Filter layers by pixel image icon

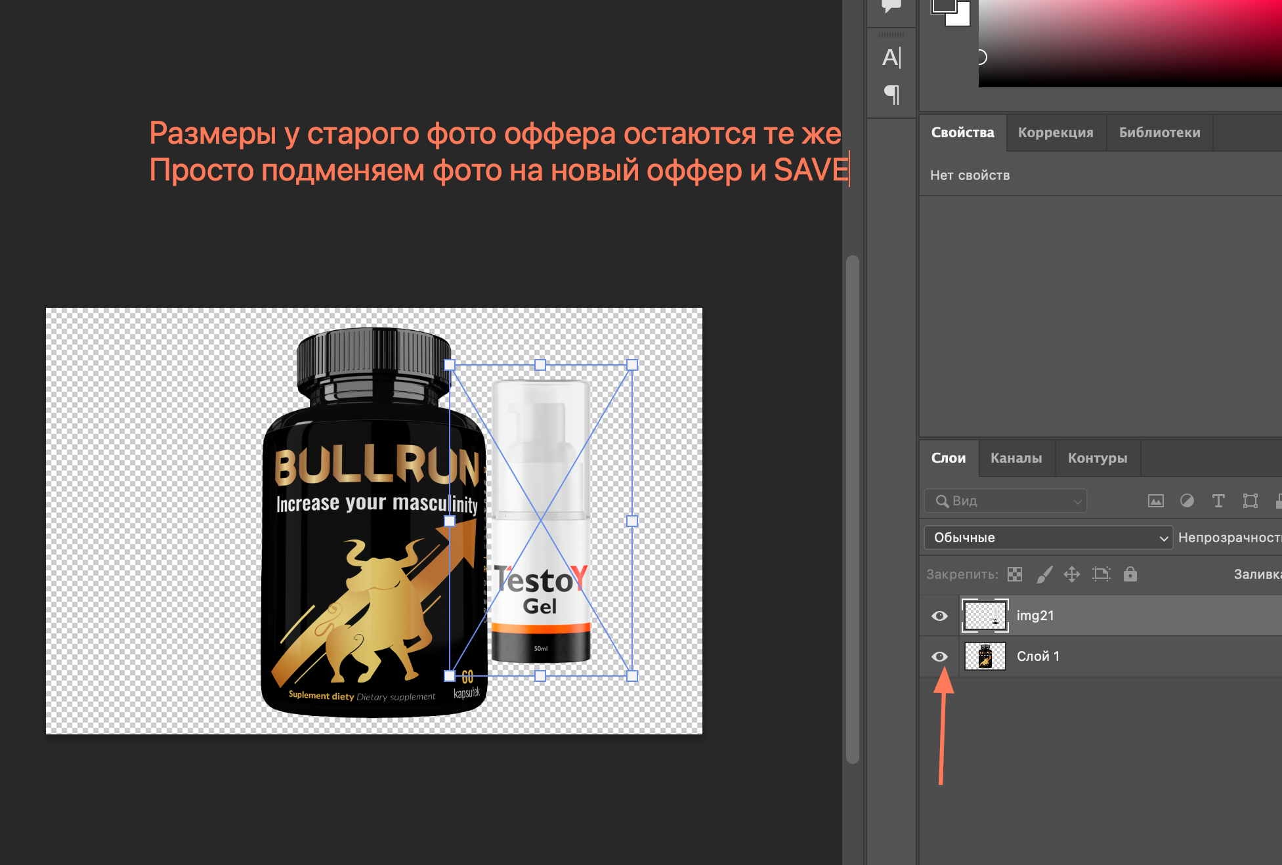point(1155,501)
